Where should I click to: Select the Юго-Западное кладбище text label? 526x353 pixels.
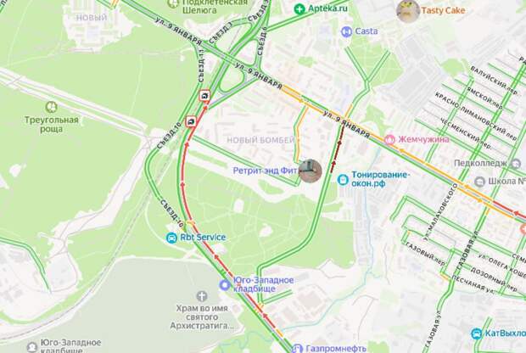pos(263,284)
